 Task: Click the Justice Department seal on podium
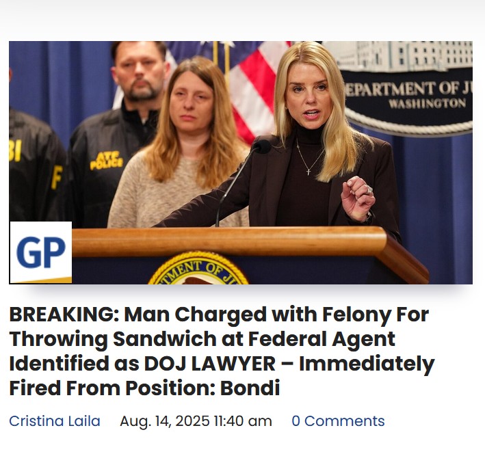click(x=198, y=269)
